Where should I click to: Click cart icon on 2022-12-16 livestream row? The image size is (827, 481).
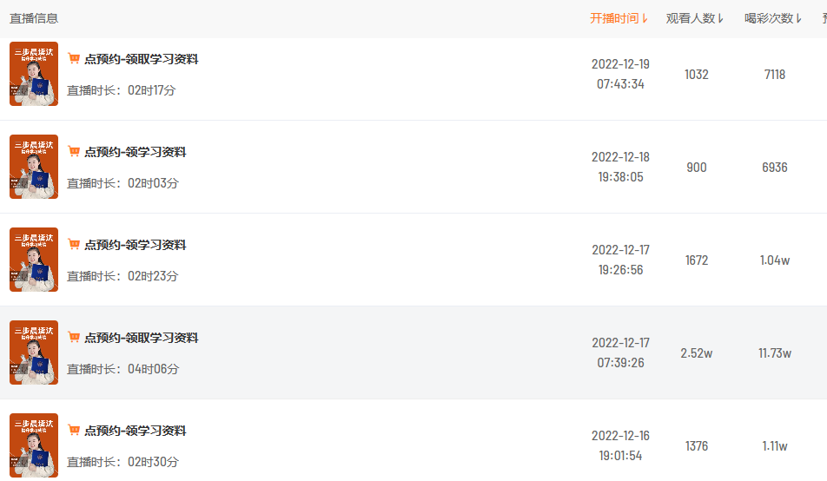pyautogui.click(x=74, y=431)
